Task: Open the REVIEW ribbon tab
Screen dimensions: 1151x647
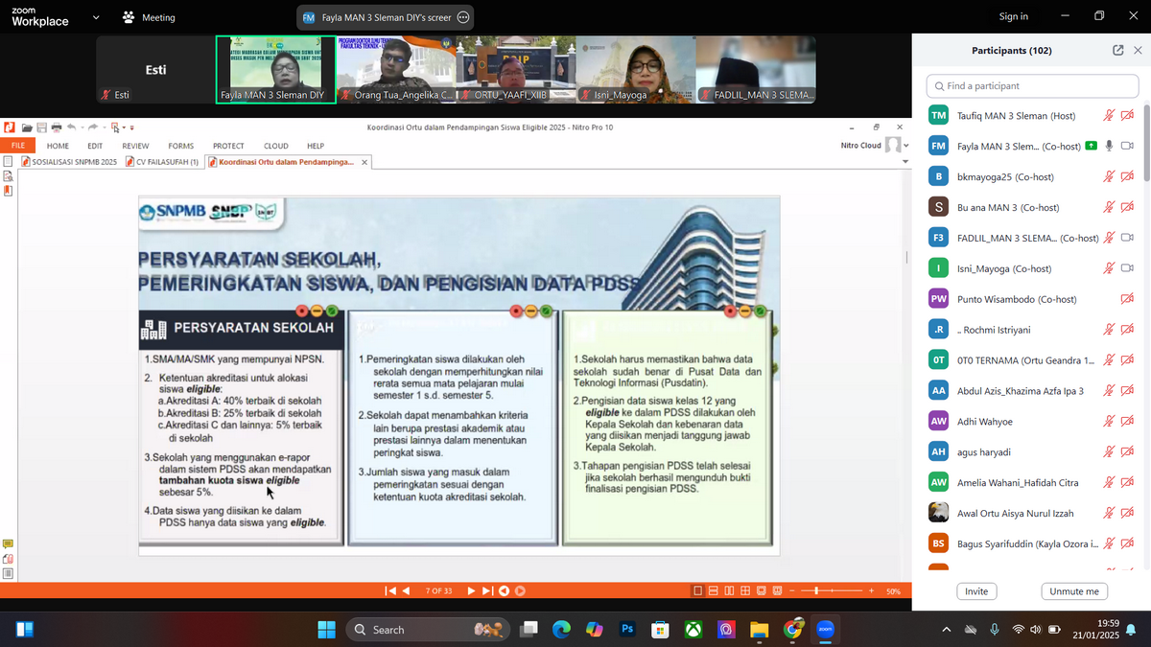Action: [x=135, y=146]
